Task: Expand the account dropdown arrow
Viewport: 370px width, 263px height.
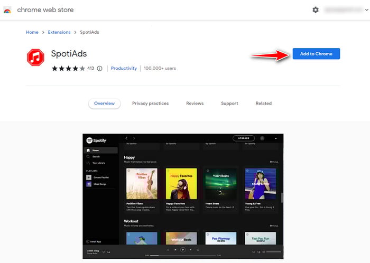Action: pos(366,10)
